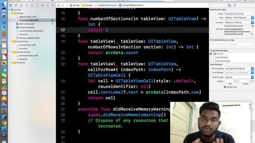
Task: Click 'return cell' code line
Action: (102, 98)
